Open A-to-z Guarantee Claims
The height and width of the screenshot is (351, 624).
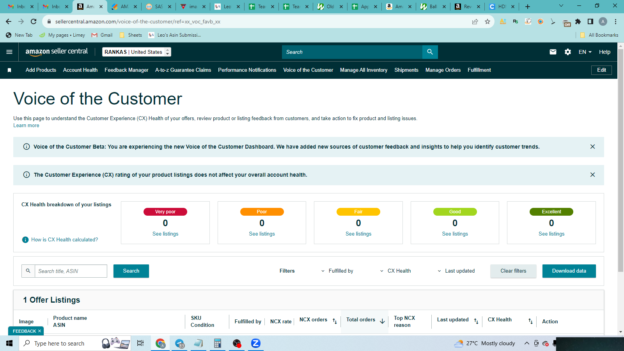coord(183,70)
